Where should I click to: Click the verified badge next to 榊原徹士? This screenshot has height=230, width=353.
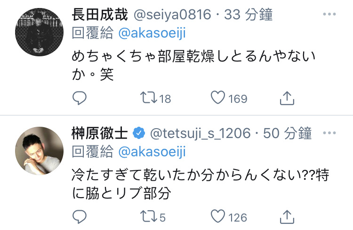pyautogui.click(x=139, y=133)
